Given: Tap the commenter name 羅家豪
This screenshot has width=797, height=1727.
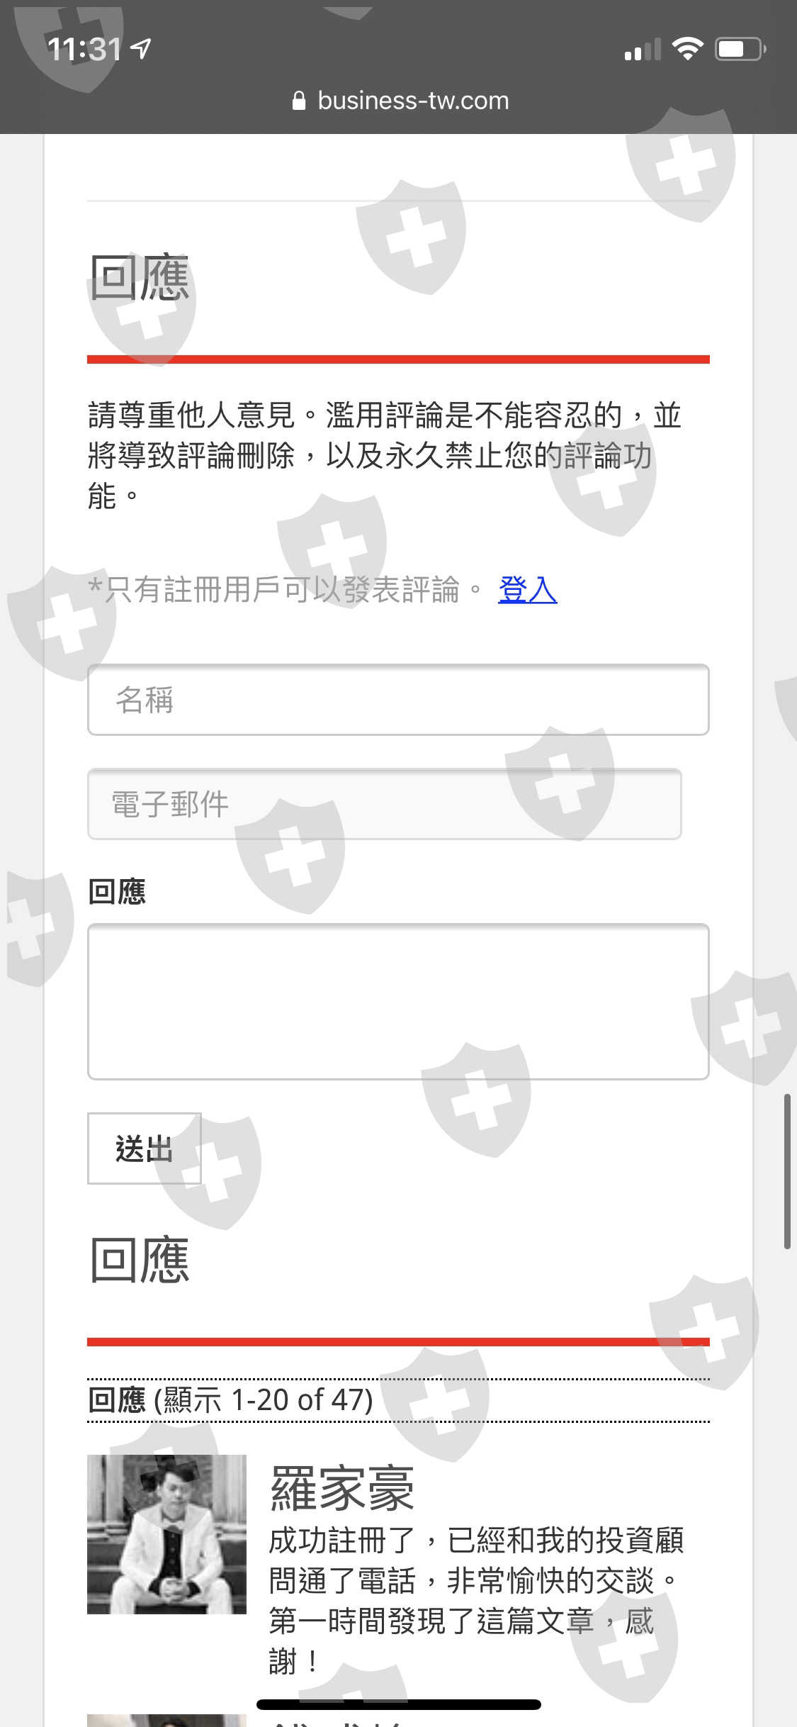Looking at the screenshot, I should [342, 1488].
